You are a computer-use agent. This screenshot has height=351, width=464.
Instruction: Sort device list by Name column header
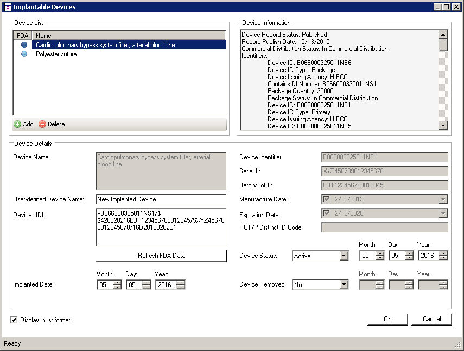[129, 35]
